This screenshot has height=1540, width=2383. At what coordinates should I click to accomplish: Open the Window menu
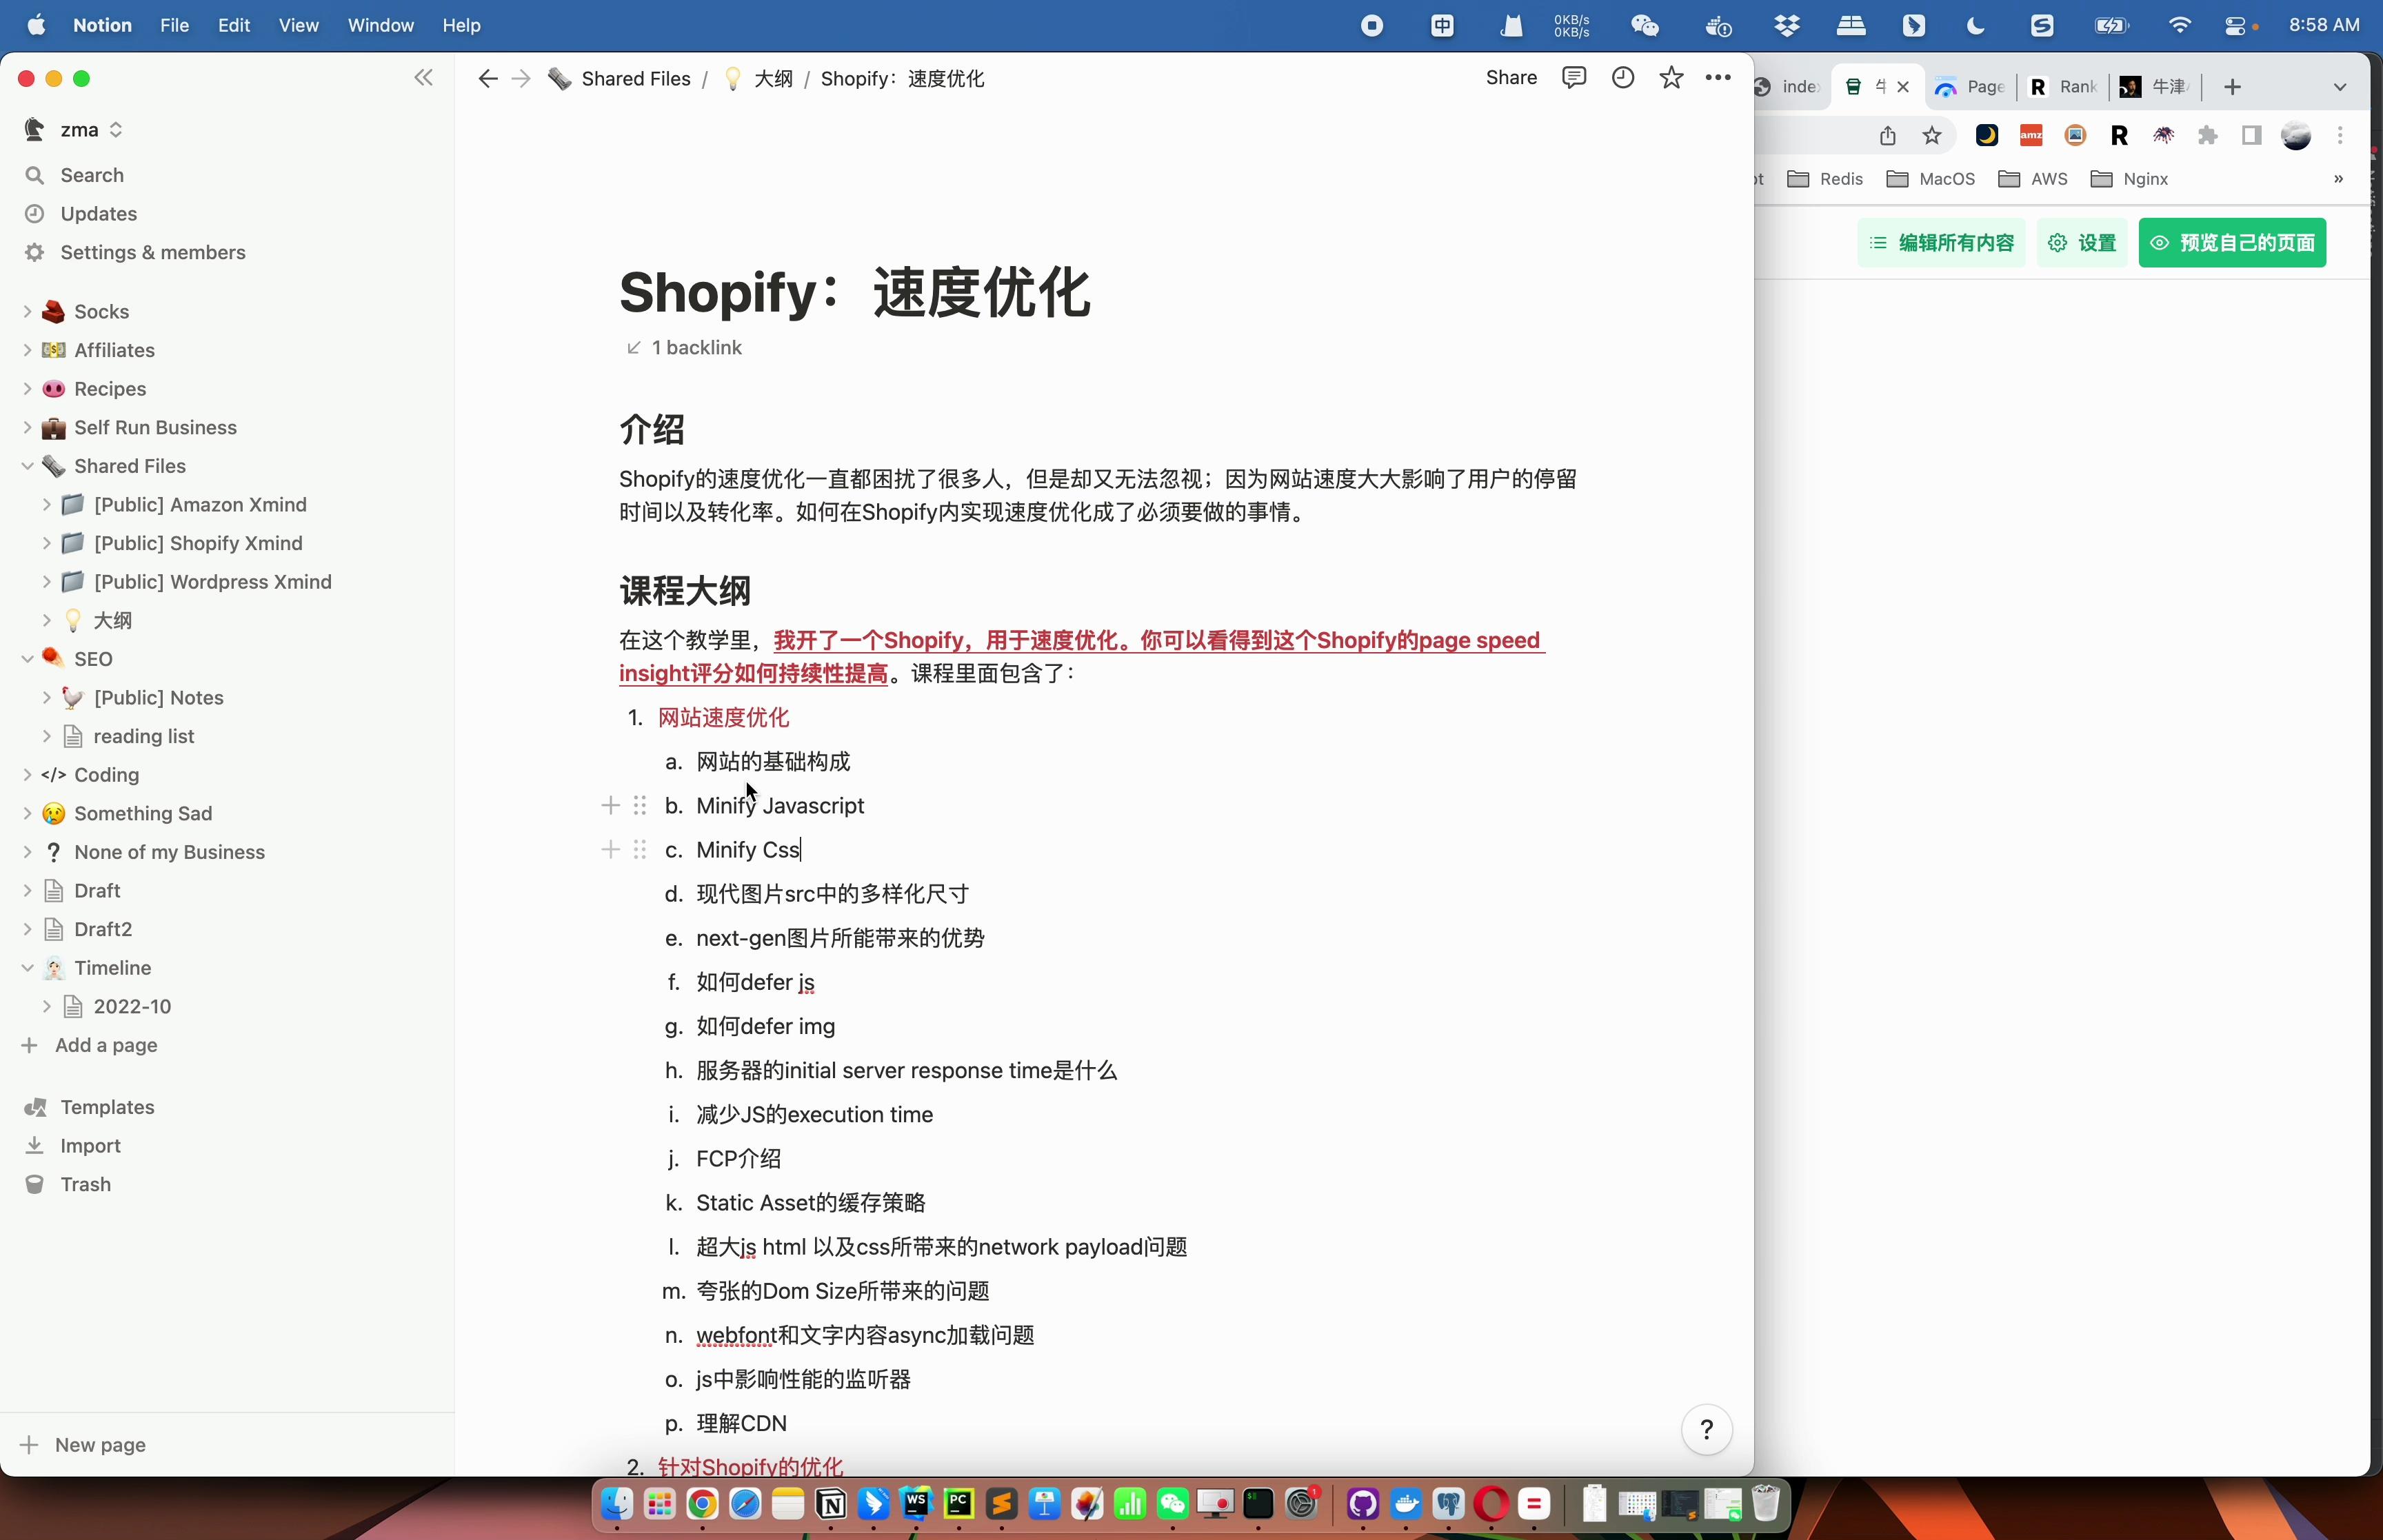click(380, 25)
